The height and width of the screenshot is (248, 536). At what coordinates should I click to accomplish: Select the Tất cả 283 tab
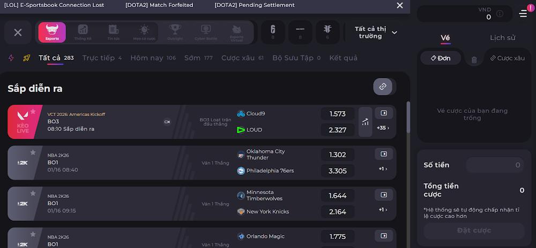(56, 58)
